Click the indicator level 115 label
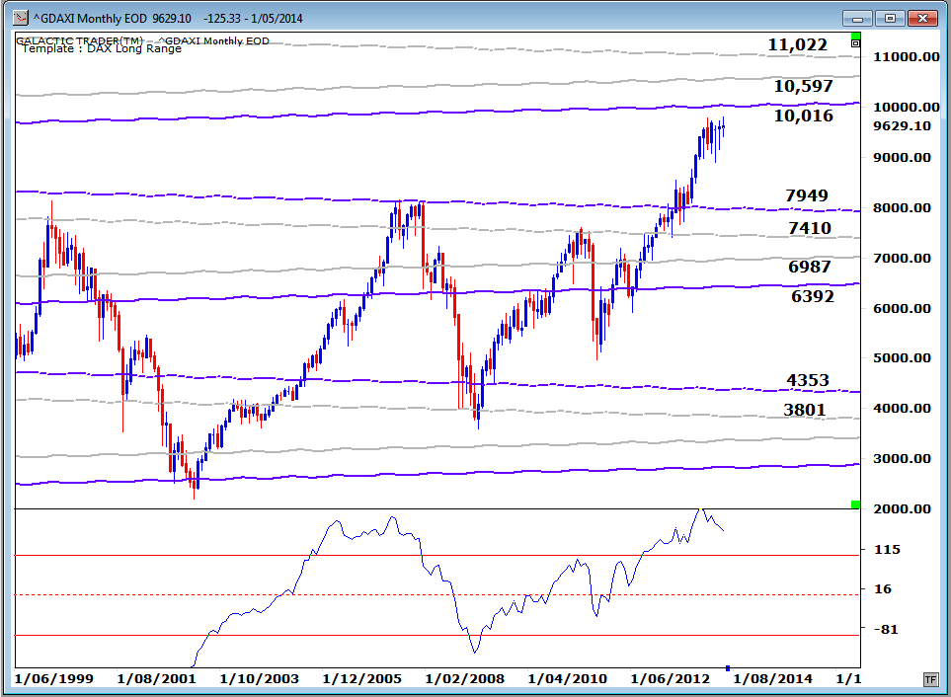Image resolution: width=951 pixels, height=697 pixels. (888, 550)
